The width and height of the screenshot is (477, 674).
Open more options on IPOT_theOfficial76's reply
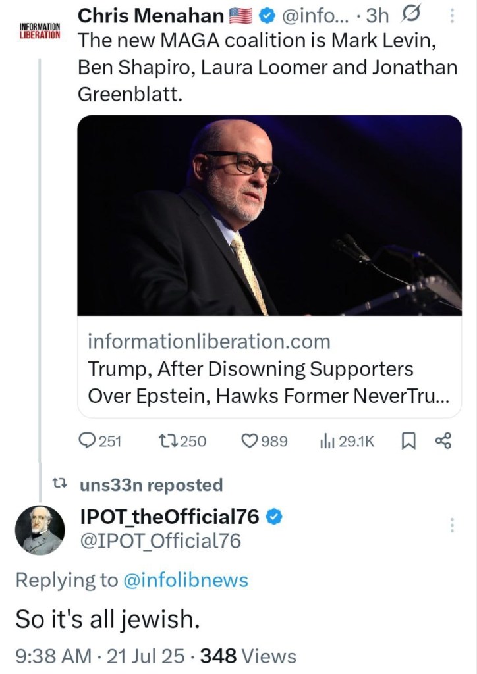tap(452, 525)
